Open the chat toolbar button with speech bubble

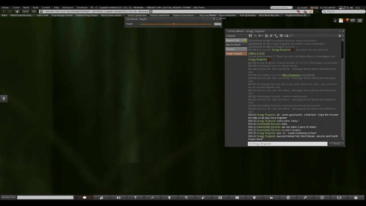85,197
